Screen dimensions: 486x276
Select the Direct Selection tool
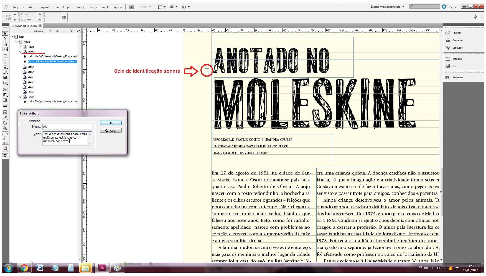[x=5, y=39]
